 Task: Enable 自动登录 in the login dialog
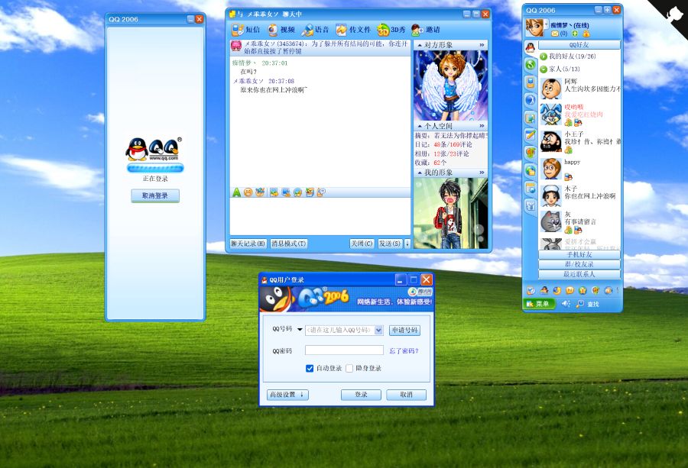(x=310, y=367)
